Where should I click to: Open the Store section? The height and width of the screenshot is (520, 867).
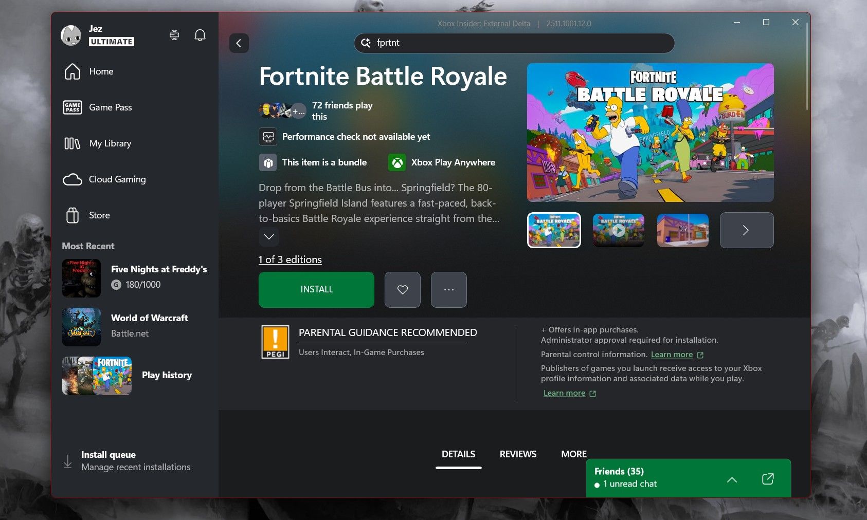pyautogui.click(x=99, y=215)
